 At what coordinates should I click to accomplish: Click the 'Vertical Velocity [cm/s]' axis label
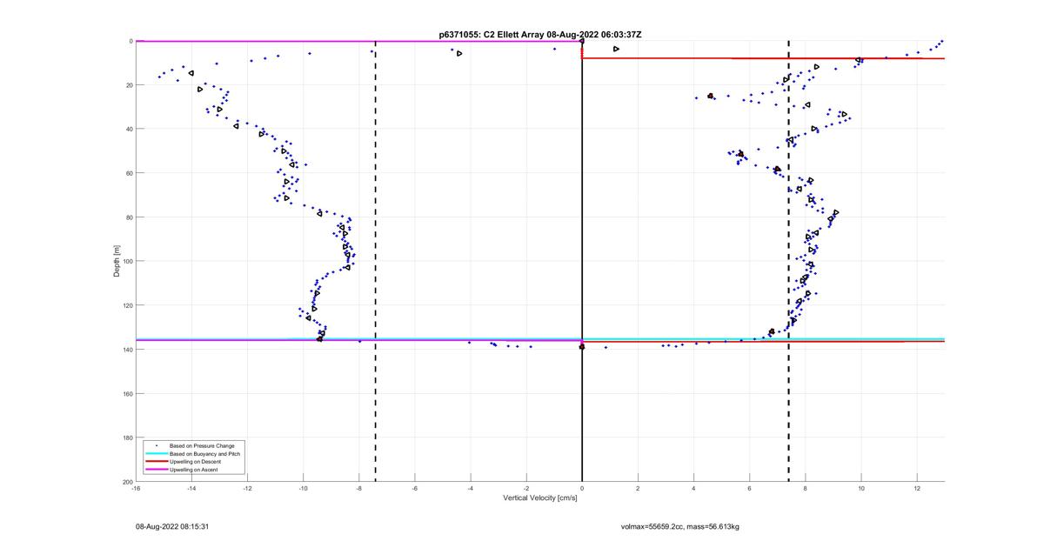click(540, 498)
